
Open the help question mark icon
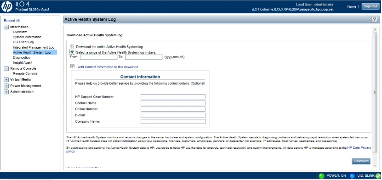(375, 20)
